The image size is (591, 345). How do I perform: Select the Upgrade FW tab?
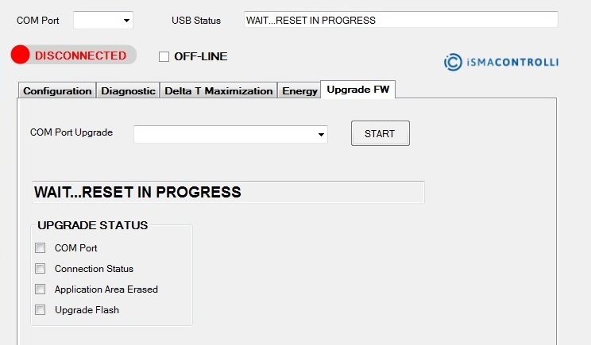[357, 90]
